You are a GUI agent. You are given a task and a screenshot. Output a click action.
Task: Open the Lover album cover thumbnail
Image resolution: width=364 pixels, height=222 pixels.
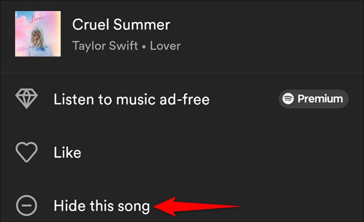click(38, 34)
